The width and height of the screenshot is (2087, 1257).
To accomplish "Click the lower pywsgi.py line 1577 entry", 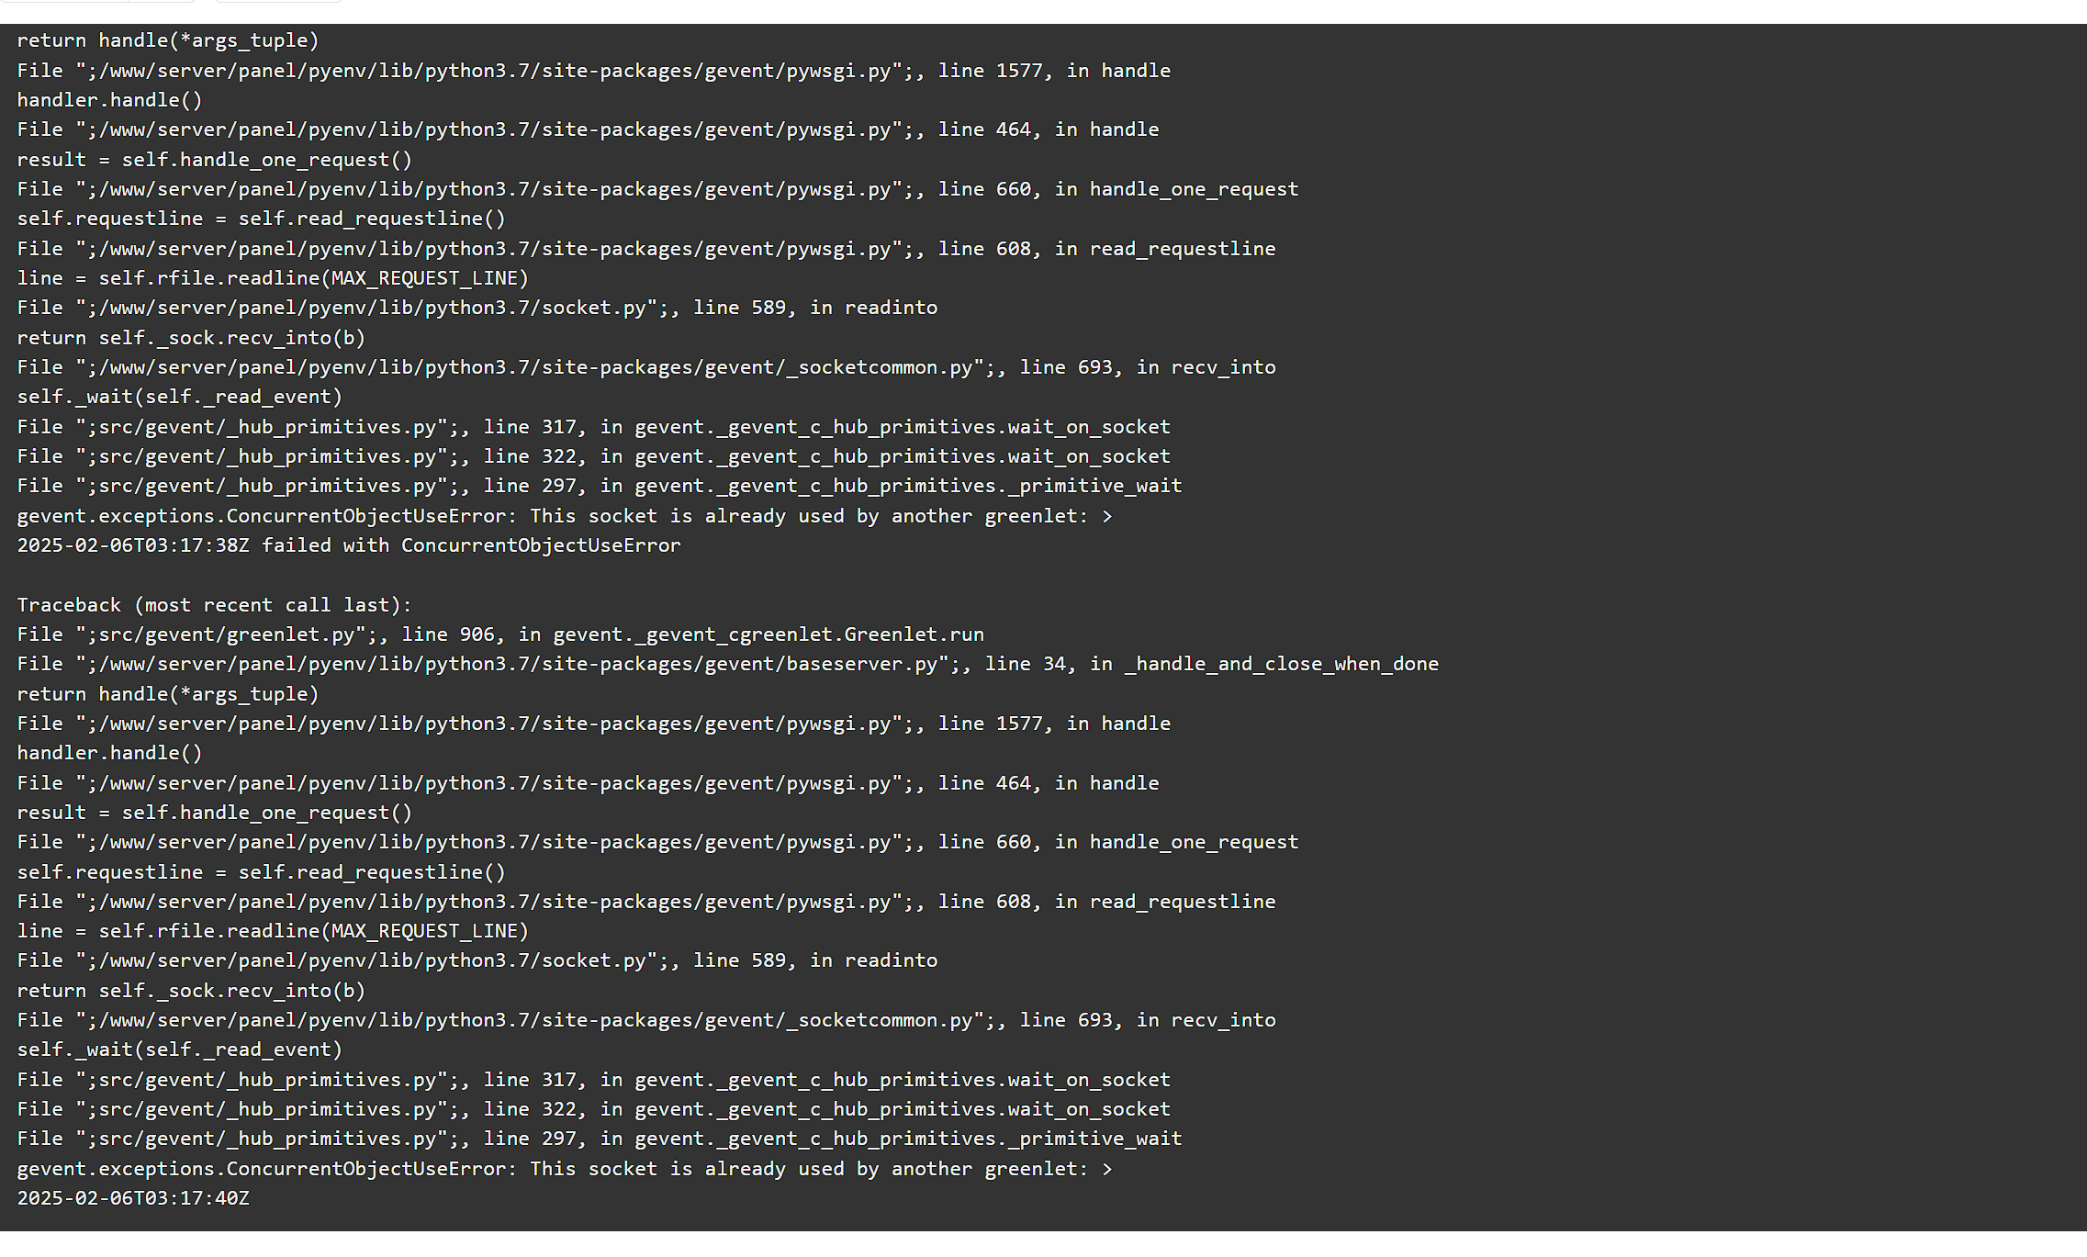I will 593,723.
